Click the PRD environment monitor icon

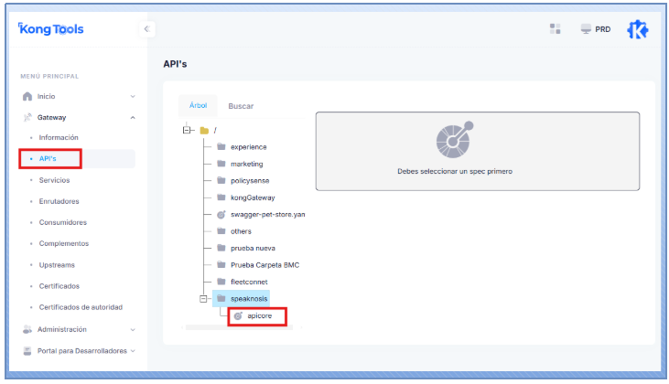(586, 29)
